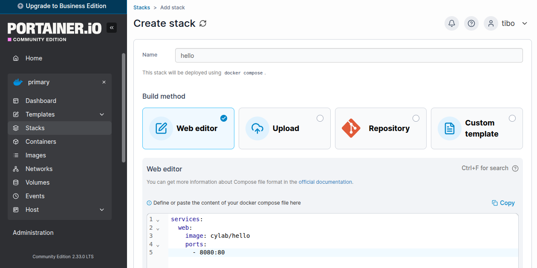Click the Images list icon
The height and width of the screenshot is (268, 537).
click(16, 155)
